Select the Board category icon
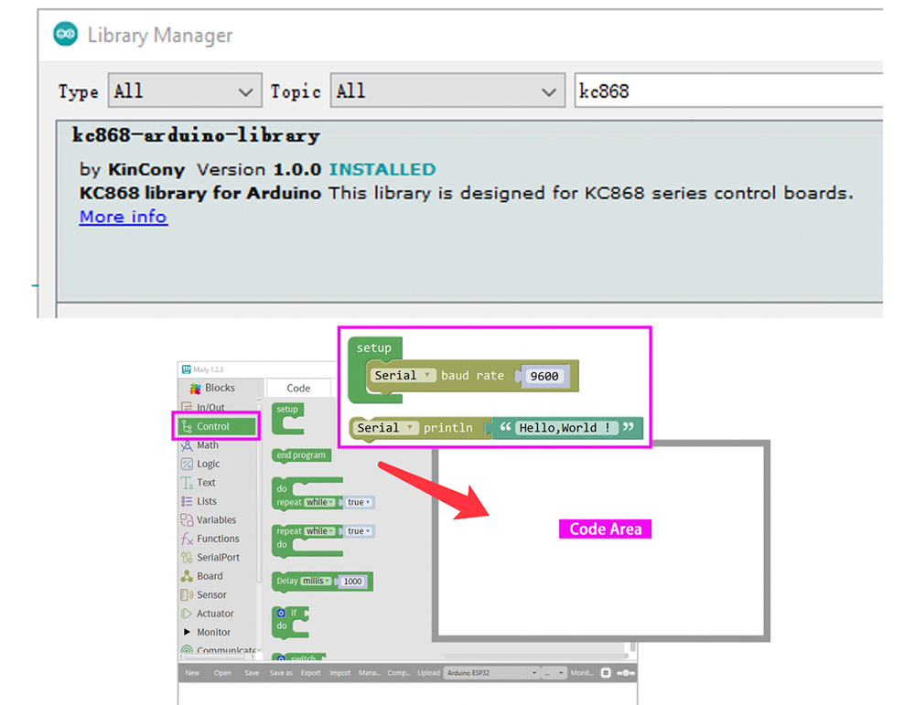The image size is (915, 705). coord(187,576)
